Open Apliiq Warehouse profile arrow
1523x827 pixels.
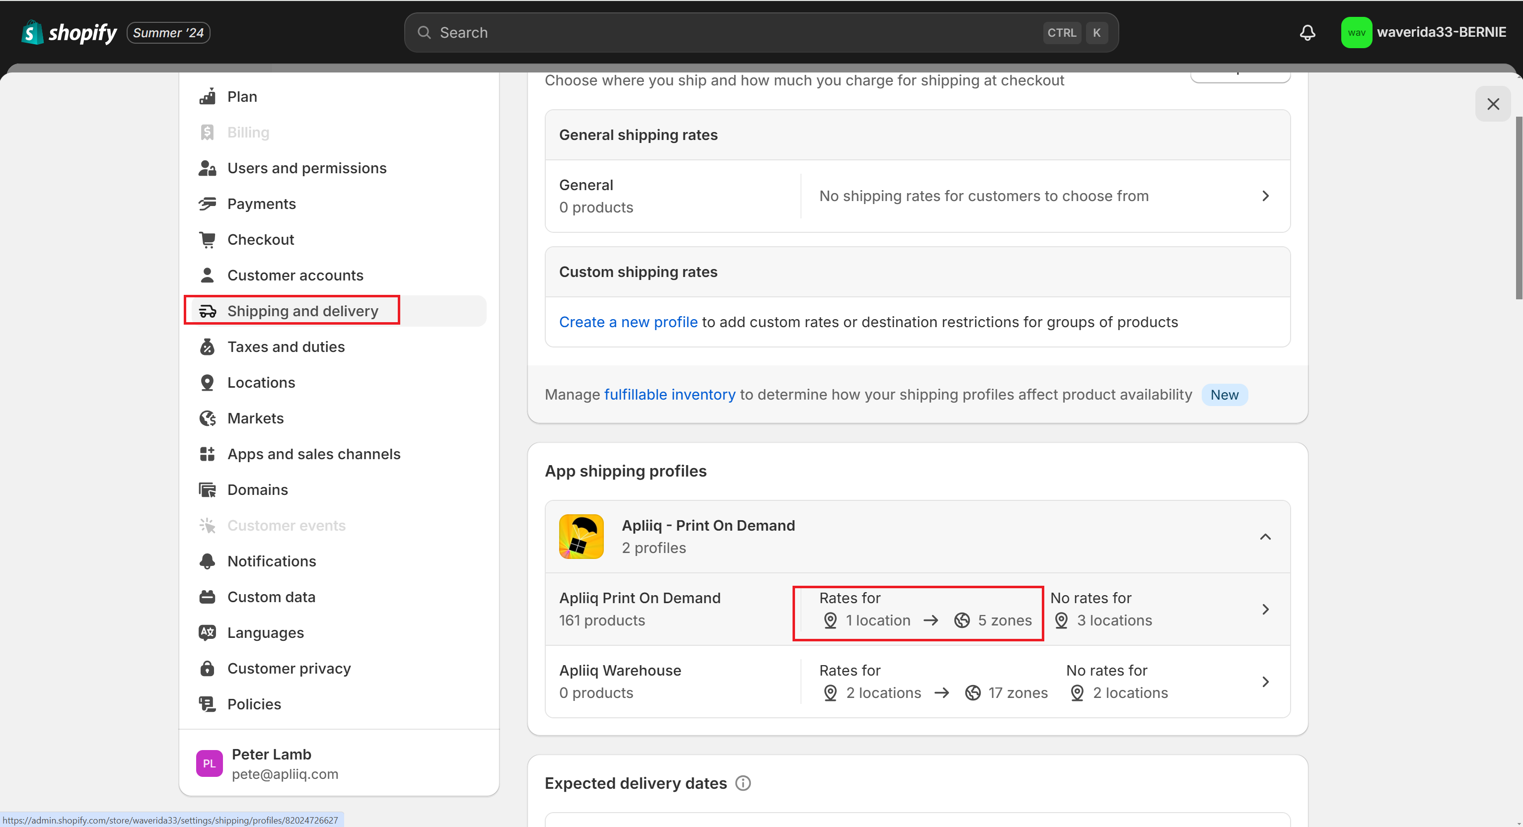point(1265,682)
